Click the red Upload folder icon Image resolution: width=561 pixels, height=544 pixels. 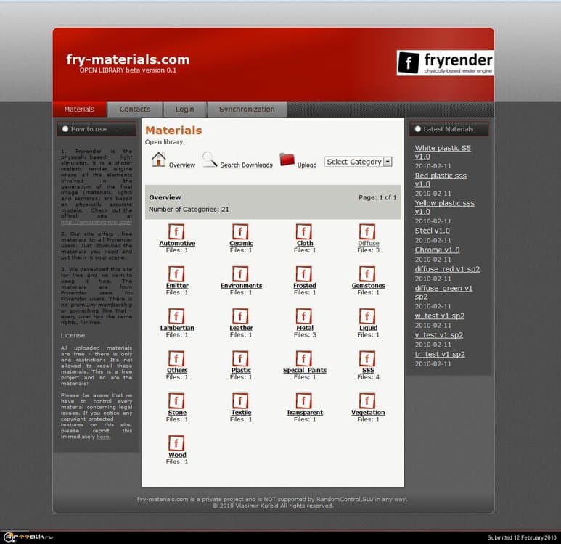pos(287,160)
